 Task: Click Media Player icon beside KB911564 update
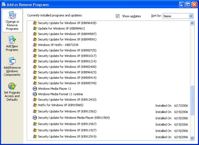tap(35, 118)
